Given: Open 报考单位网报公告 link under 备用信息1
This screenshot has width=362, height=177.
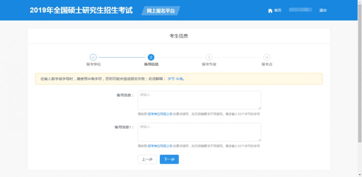Looking at the screenshot, I should point(160,146).
